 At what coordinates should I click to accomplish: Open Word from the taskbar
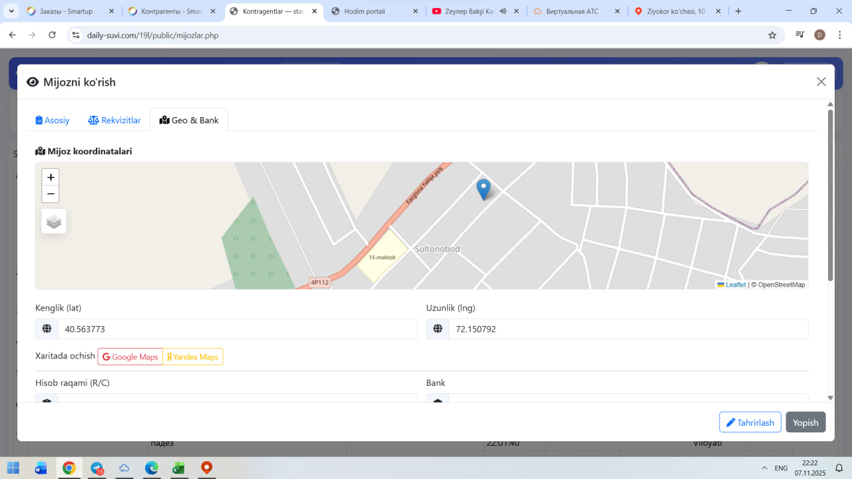tap(41, 468)
